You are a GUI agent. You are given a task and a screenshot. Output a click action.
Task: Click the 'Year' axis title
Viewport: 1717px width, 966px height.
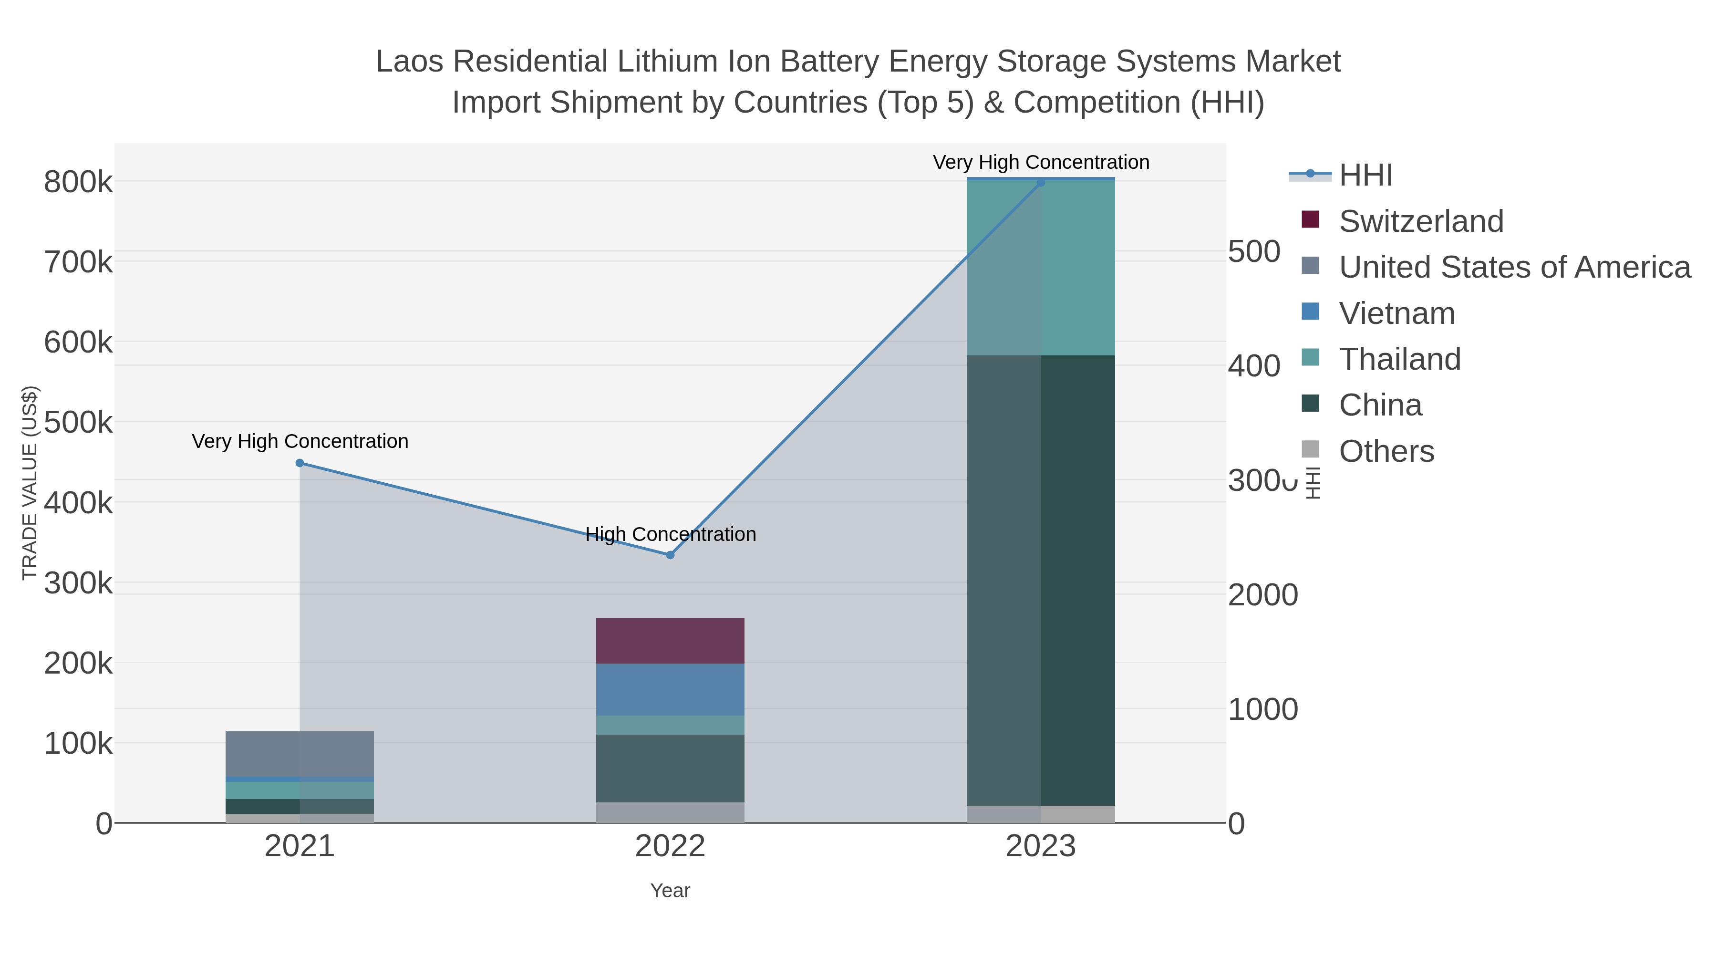[670, 891]
